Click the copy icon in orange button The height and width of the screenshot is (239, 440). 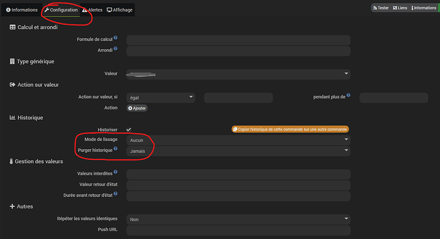click(x=235, y=129)
